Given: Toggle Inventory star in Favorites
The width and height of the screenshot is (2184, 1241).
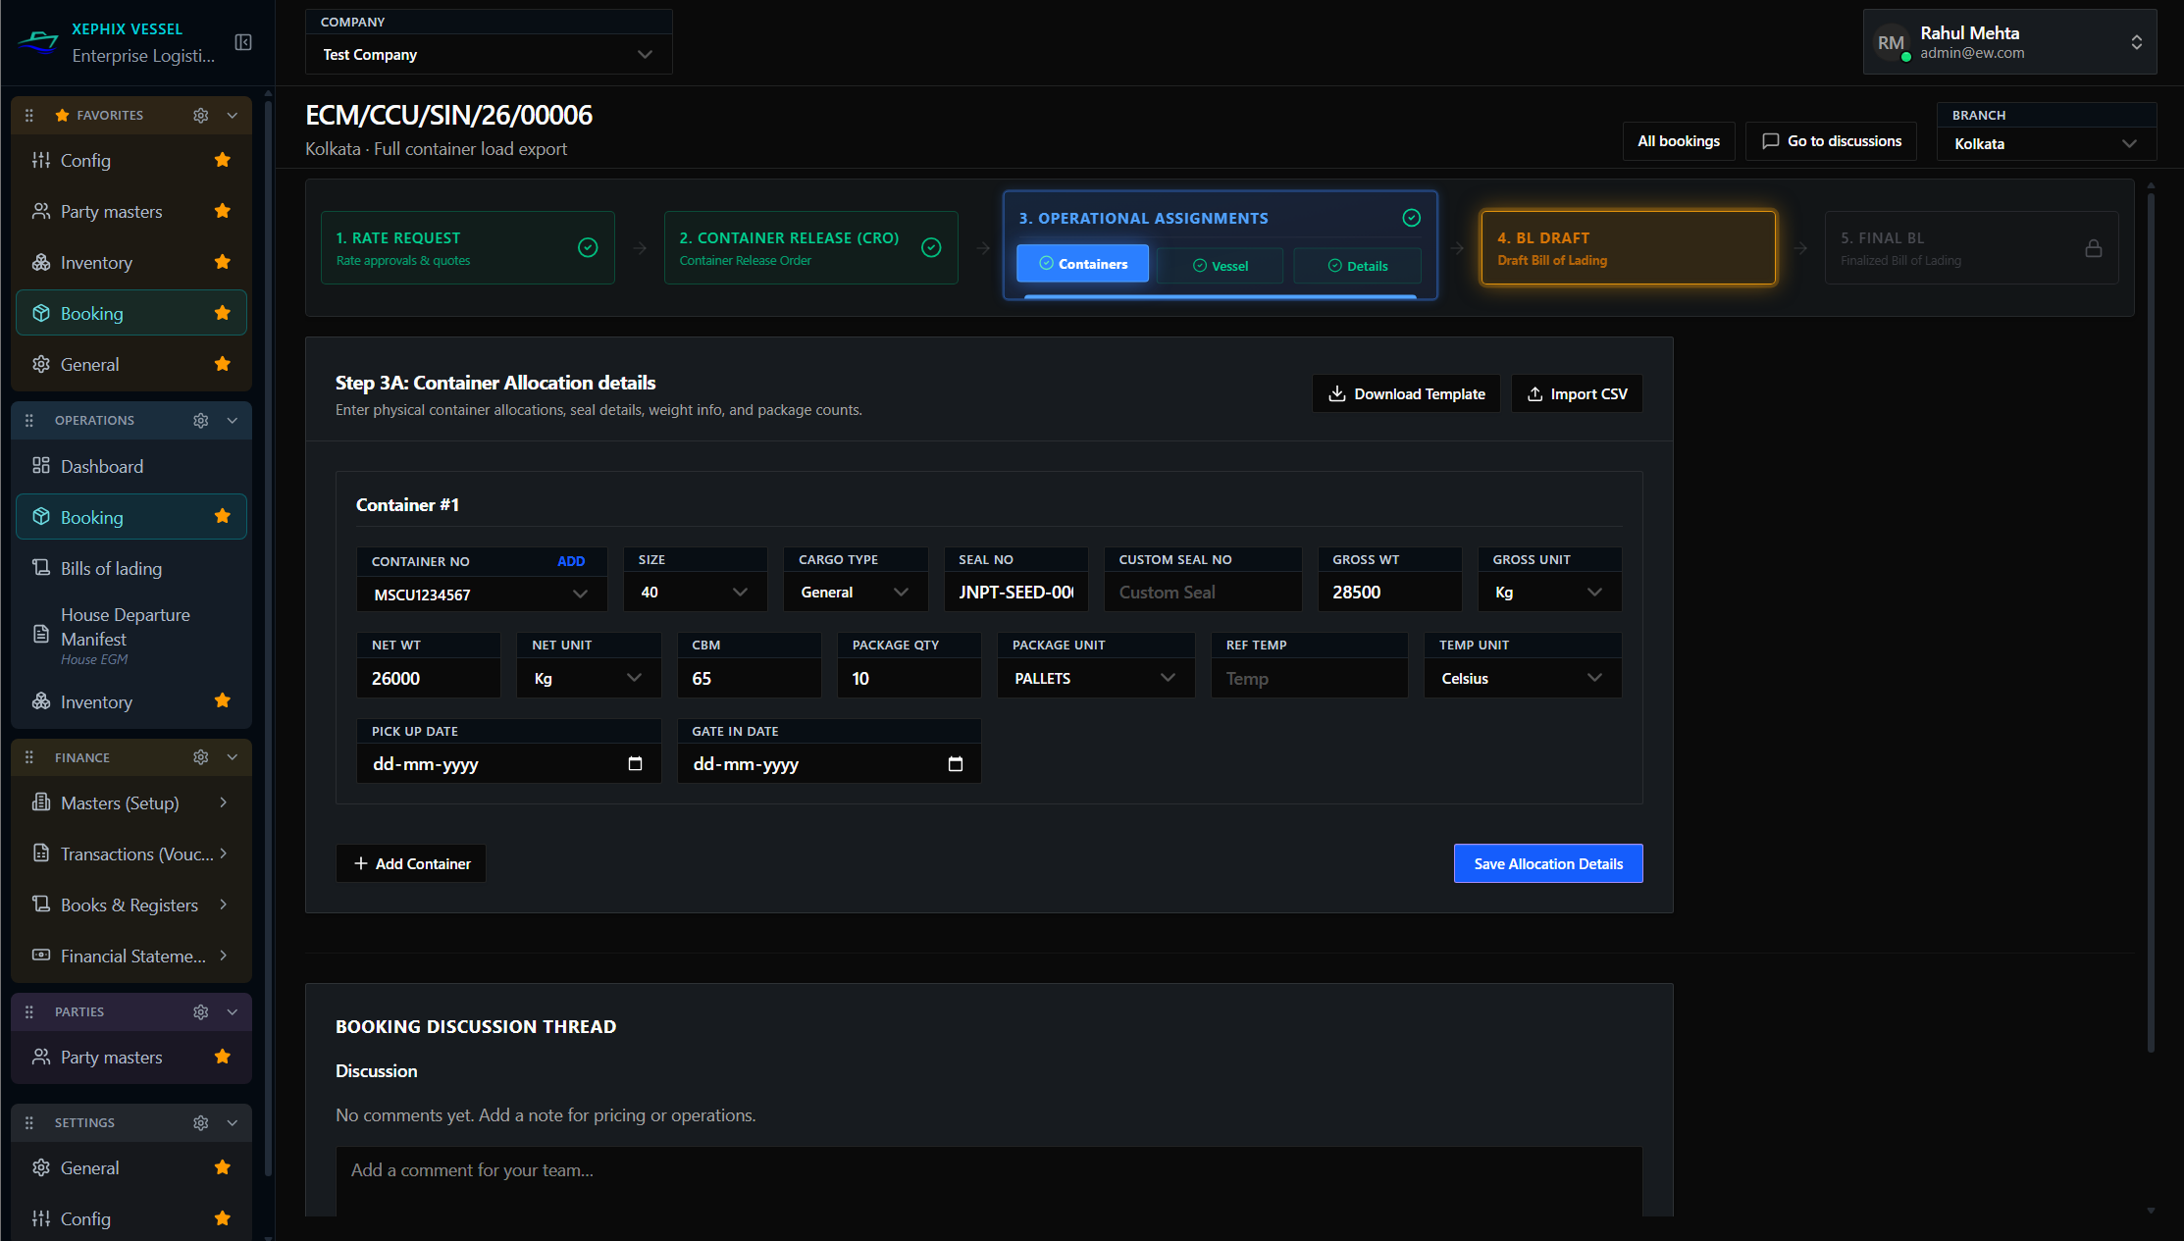Looking at the screenshot, I should tap(223, 262).
